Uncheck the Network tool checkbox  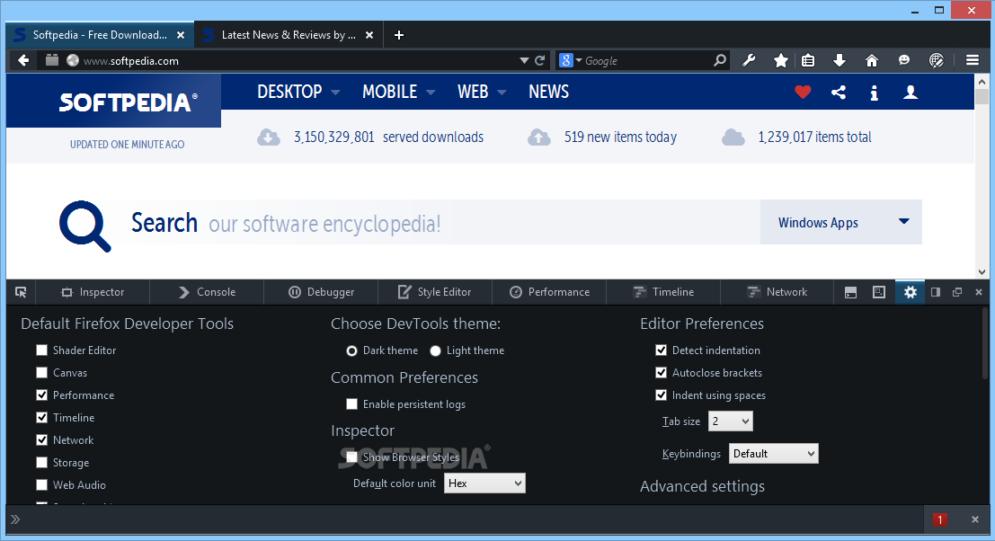(x=42, y=440)
